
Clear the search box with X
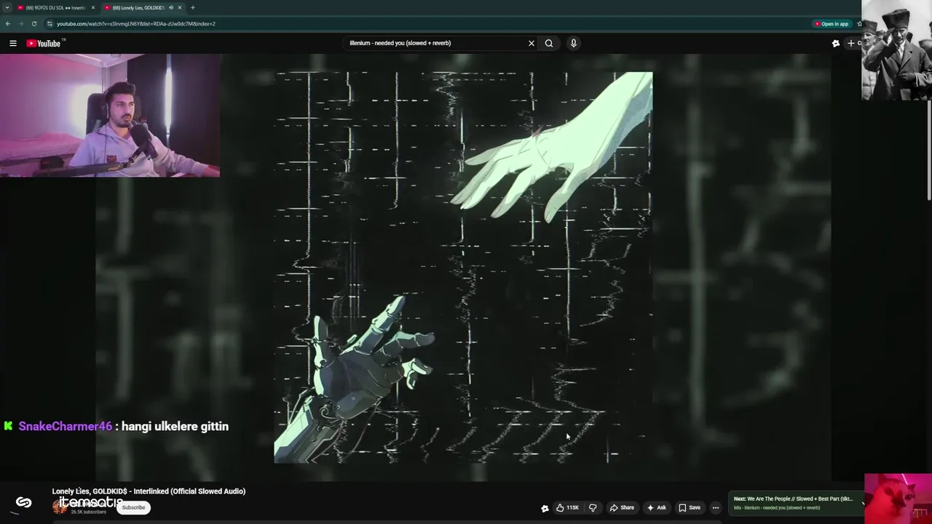point(531,43)
